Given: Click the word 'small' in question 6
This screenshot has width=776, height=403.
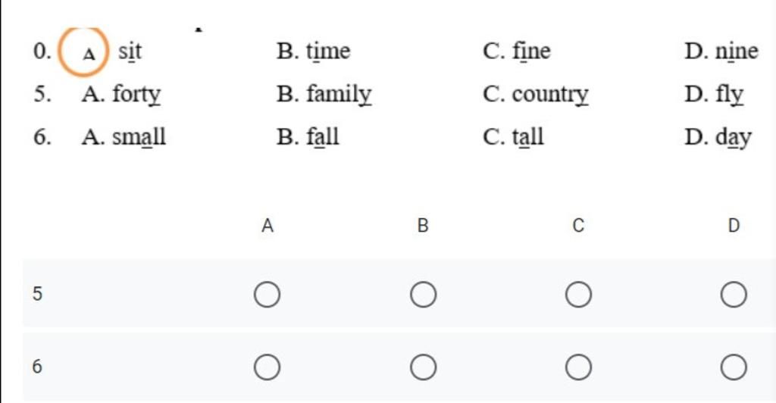Looking at the screenshot, I should pyautogui.click(x=139, y=137).
